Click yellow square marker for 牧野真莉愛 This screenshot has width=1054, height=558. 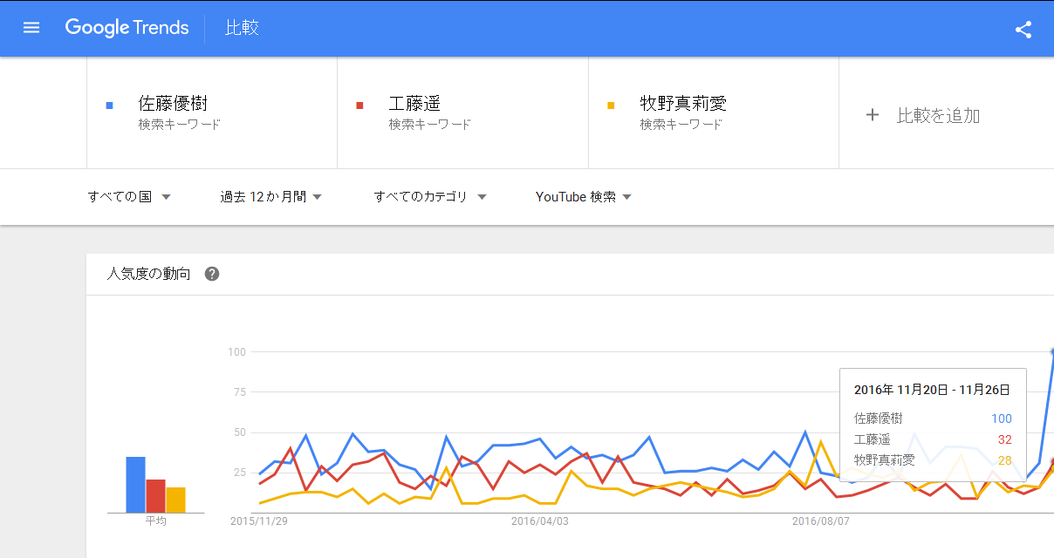click(x=611, y=105)
